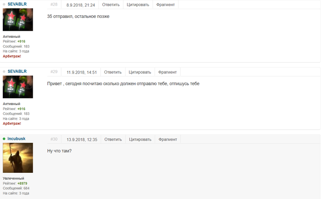
Task: Click Incubusk rating +8979
Action: (x=23, y=183)
